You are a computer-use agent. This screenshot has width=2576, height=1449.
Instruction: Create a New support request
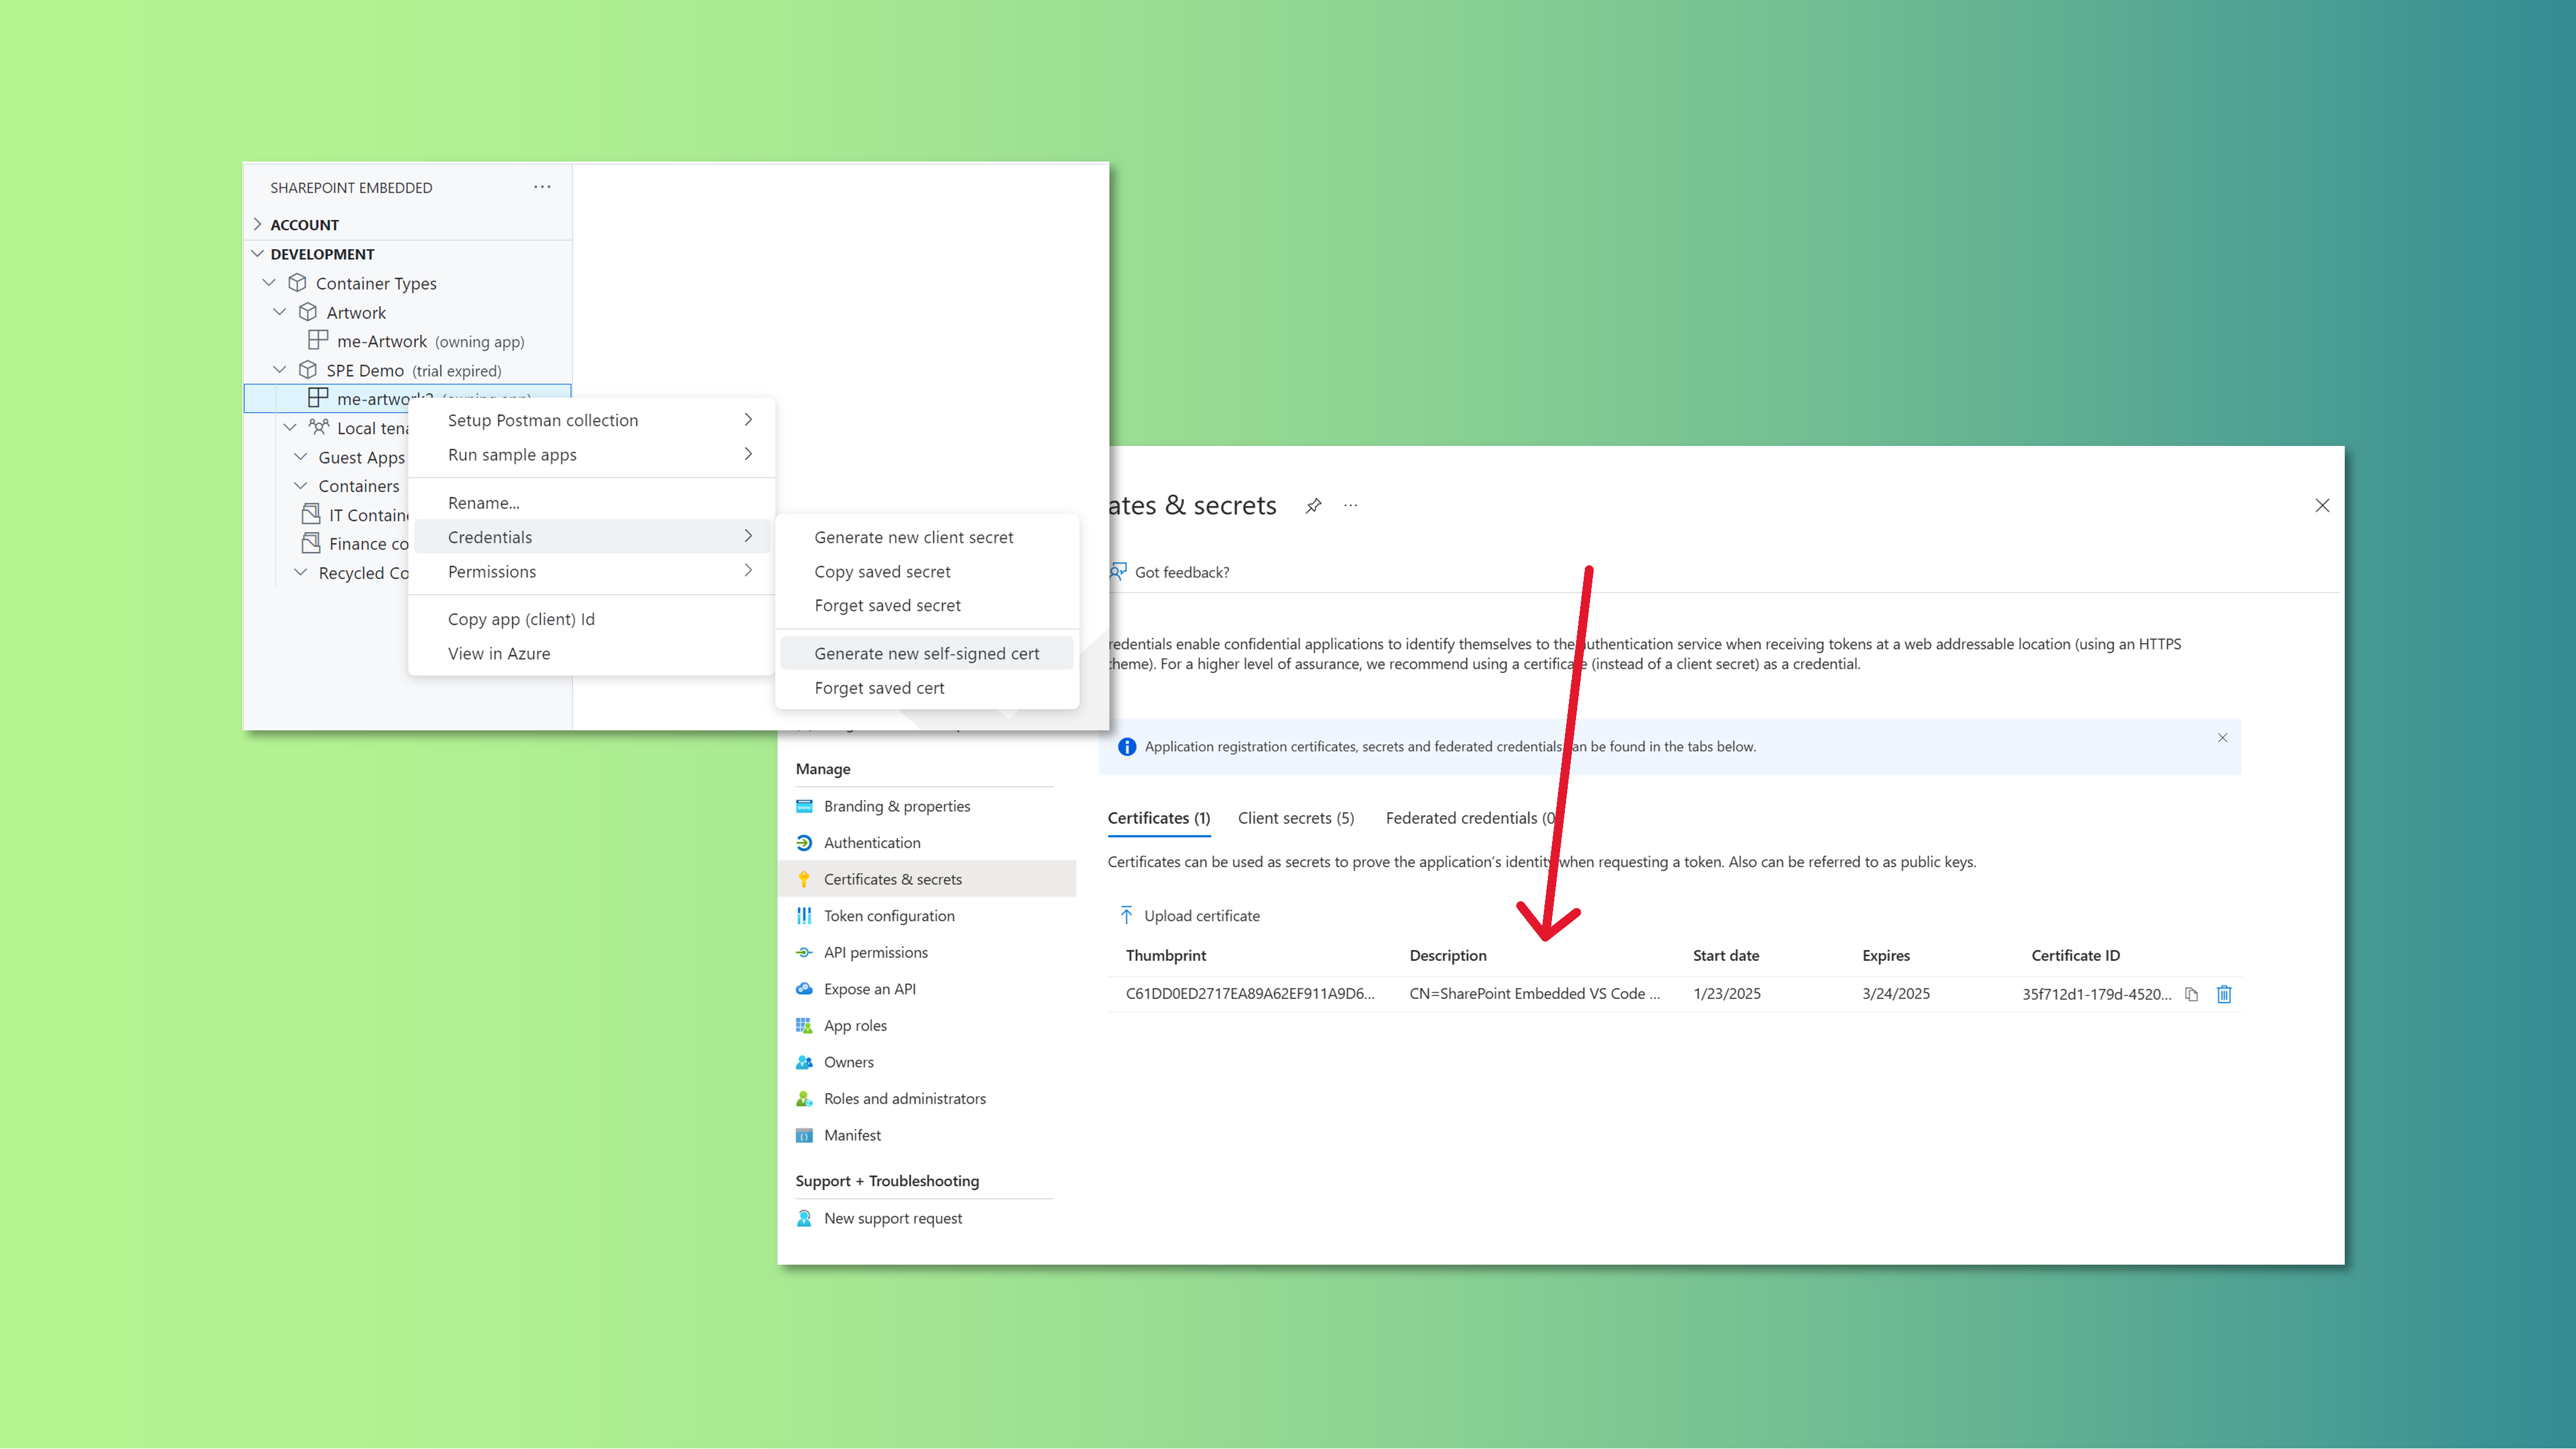point(892,1217)
